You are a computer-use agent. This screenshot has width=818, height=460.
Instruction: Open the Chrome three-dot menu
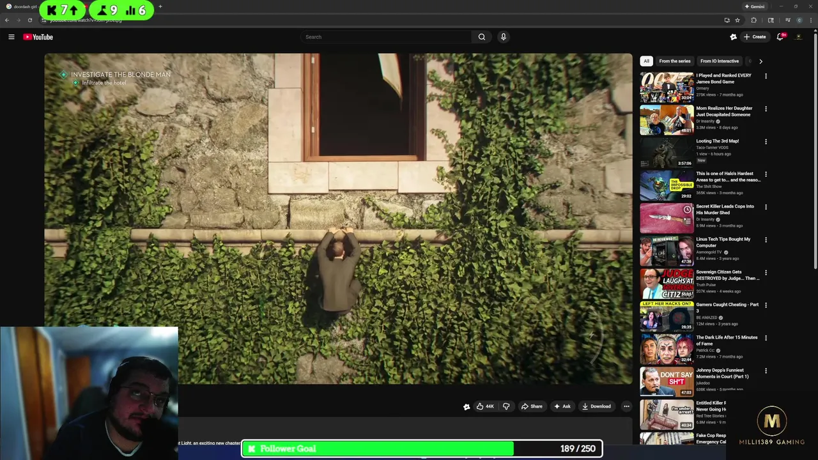click(812, 20)
